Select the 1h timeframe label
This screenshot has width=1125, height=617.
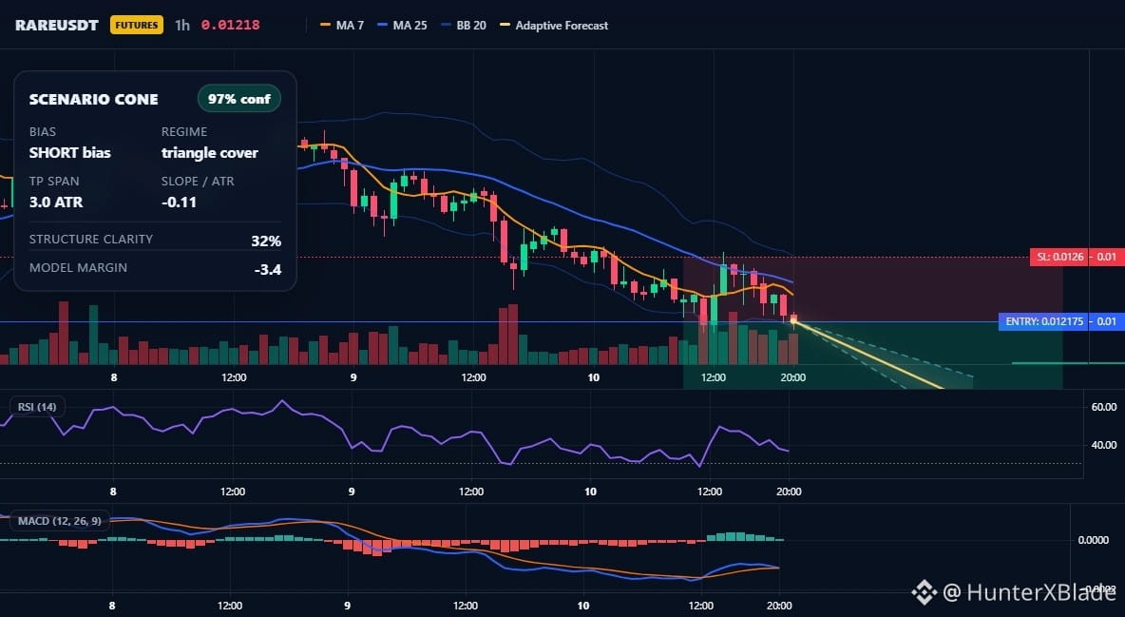coord(182,25)
